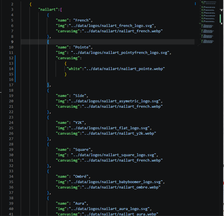Viewport: 224px width, 216px height.
Task: Click the "nailart" key on line 3
Action: pos(48,10)
